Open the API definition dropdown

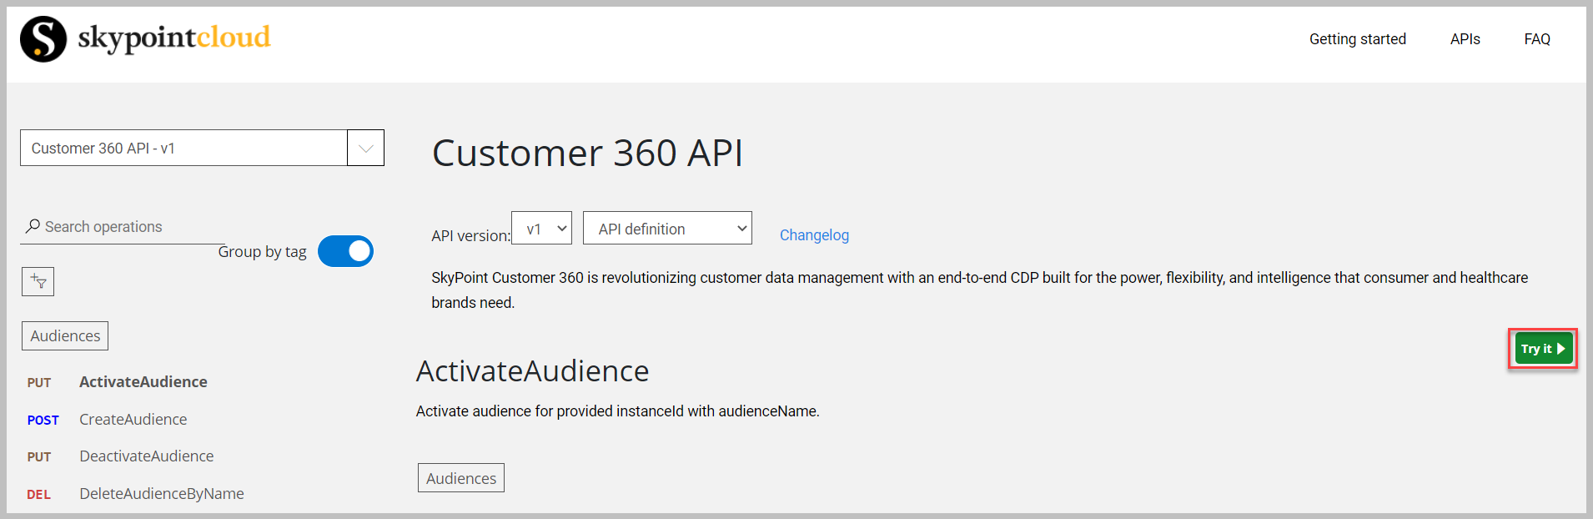(x=667, y=229)
